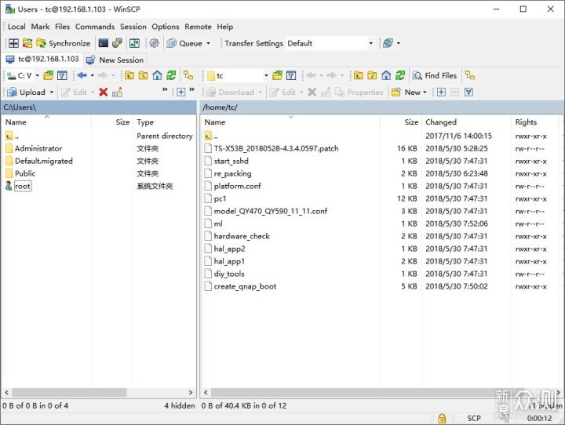This screenshot has width=565, height=425.
Task: Go to remote home directory icon
Action: (x=386, y=75)
